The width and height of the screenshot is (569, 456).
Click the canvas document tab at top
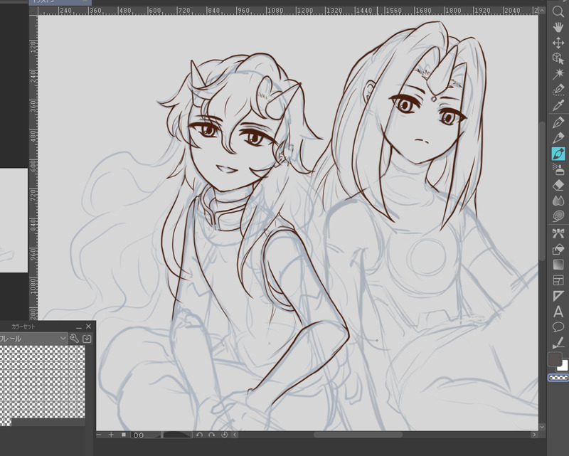point(60,2)
